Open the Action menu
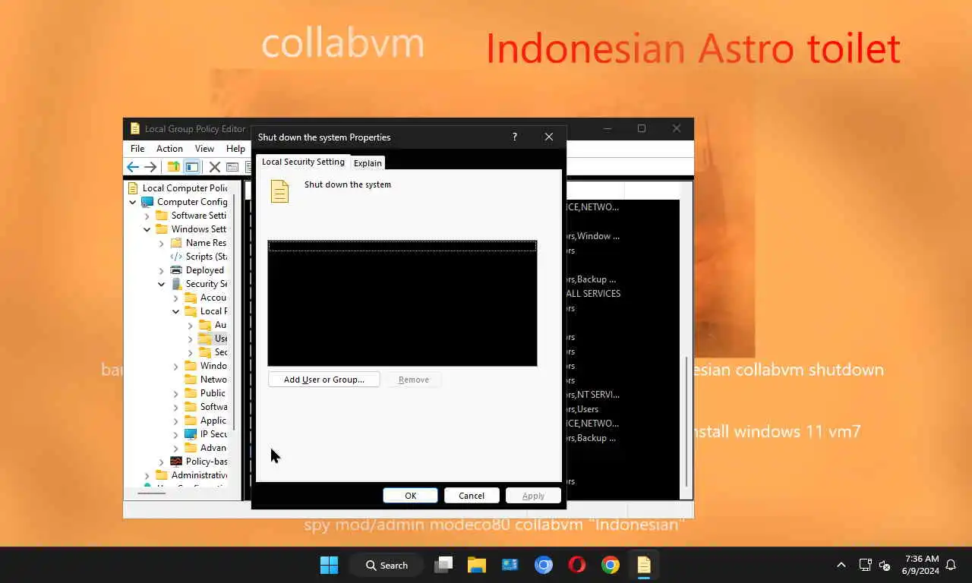Screen dimensions: 972x583 click(169, 149)
